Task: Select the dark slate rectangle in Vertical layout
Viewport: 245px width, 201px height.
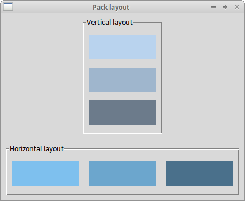Action: [x=122, y=113]
